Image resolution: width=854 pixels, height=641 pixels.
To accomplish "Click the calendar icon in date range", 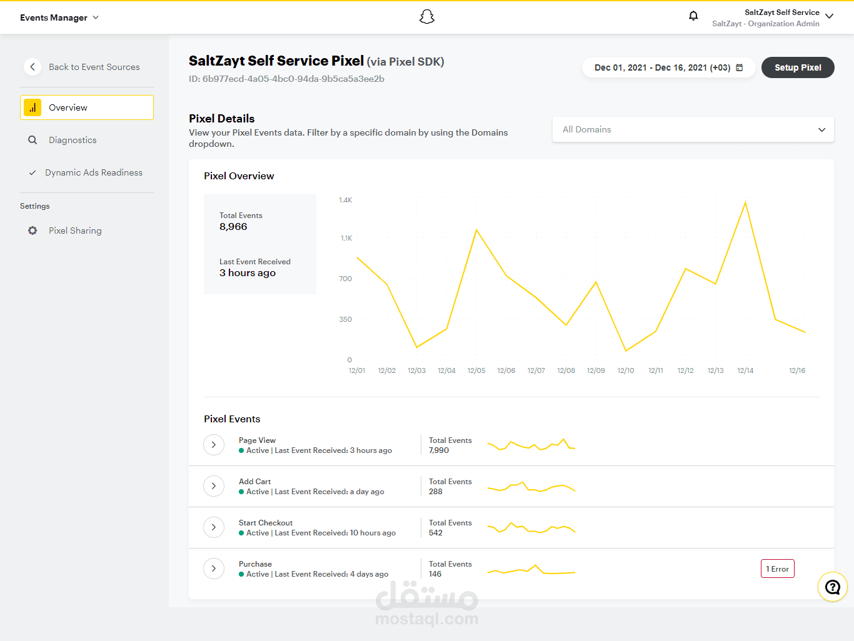I will (740, 67).
